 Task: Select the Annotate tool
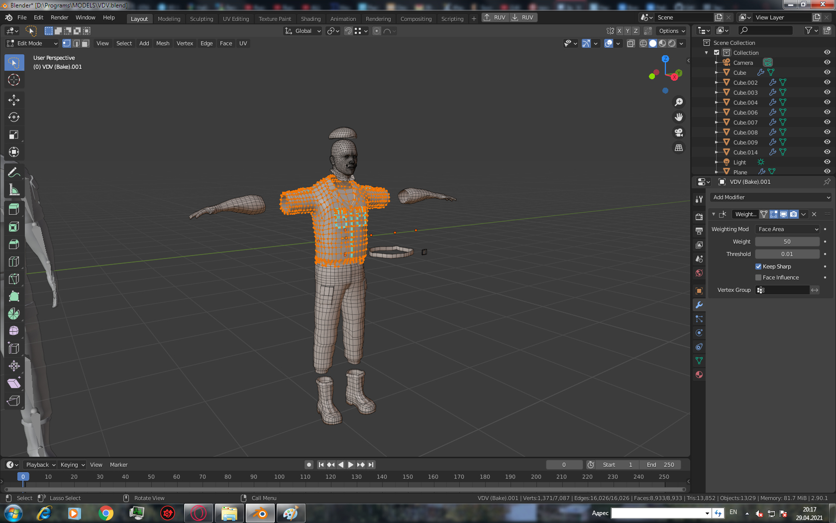[x=14, y=172]
